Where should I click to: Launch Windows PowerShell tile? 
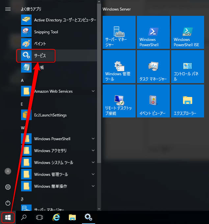pos(153,32)
